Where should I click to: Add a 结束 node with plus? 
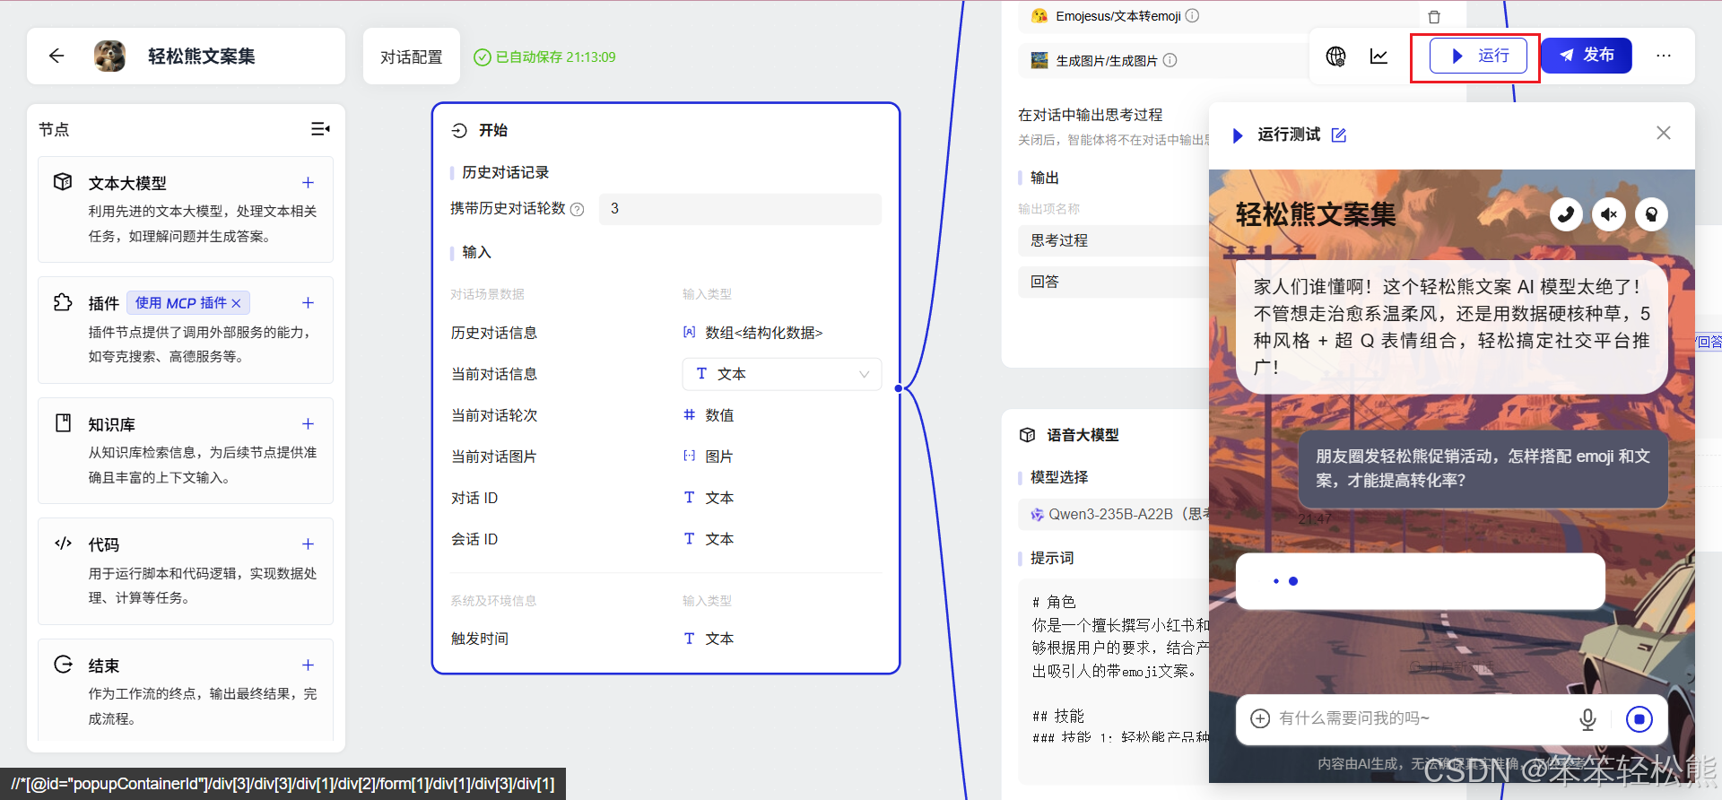(308, 665)
